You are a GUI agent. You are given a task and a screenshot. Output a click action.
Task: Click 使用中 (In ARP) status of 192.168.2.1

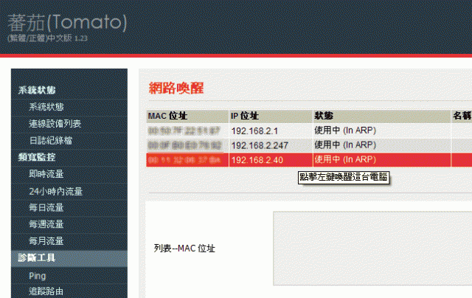(x=345, y=131)
